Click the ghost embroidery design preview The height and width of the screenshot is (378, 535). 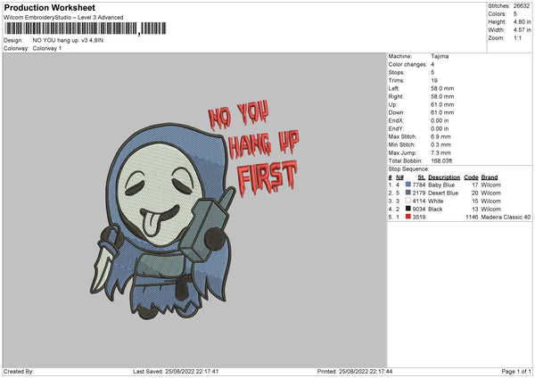pyautogui.click(x=194, y=210)
